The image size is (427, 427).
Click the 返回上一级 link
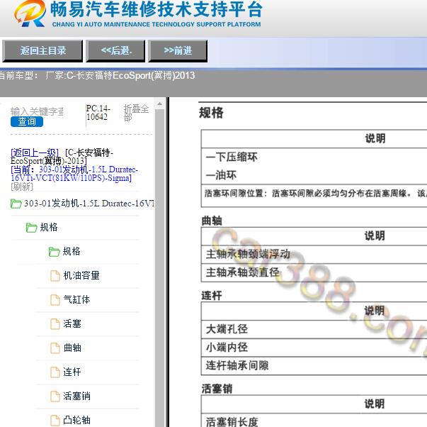click(x=35, y=152)
